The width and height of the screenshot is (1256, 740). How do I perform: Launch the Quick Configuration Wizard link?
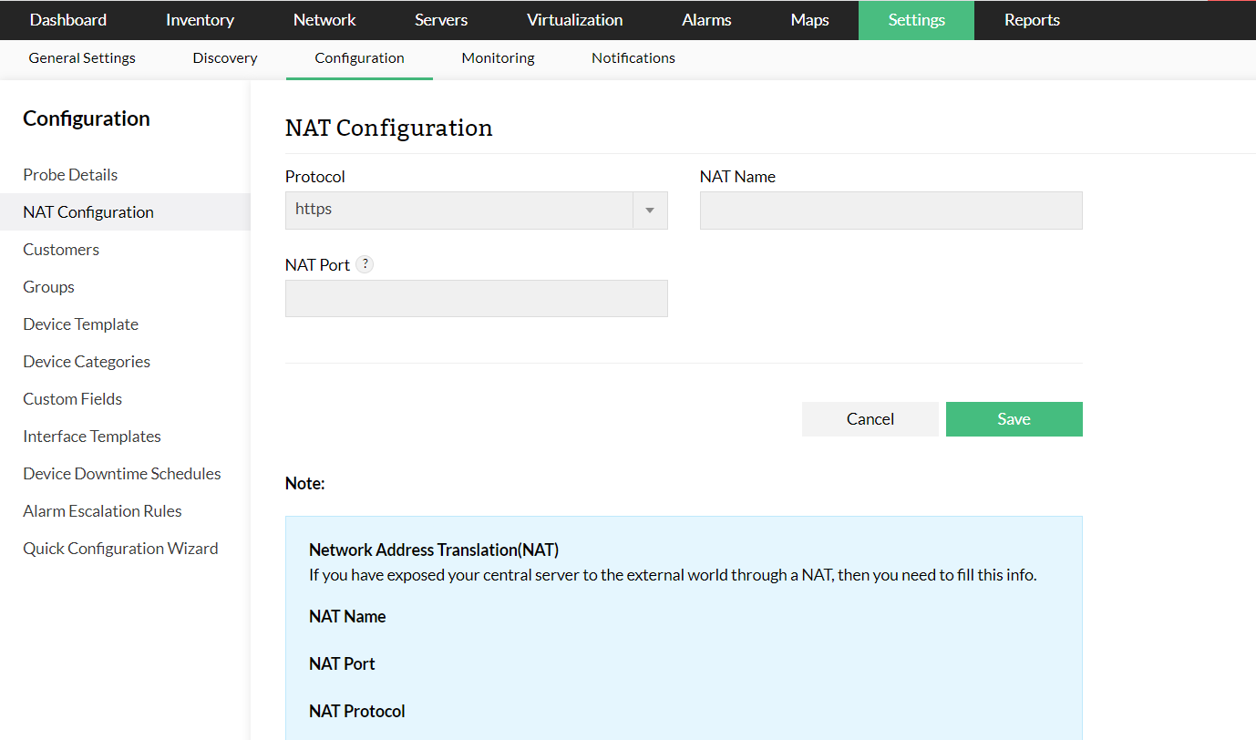[120, 549]
